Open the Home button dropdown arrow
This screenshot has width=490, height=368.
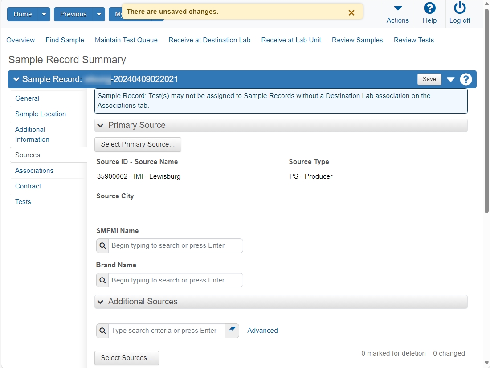point(44,14)
